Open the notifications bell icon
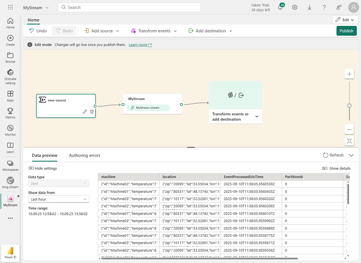The image size is (361, 263). pos(280,7)
